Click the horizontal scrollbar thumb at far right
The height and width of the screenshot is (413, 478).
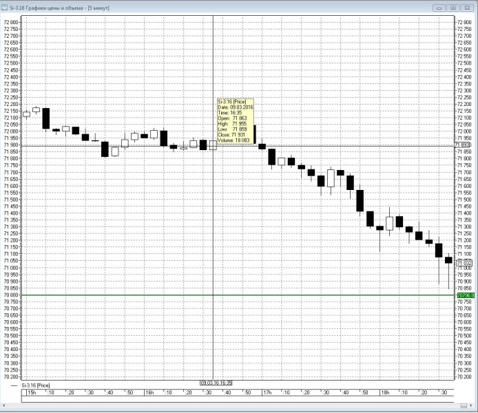coord(464,405)
